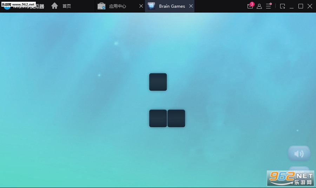This screenshot has height=188, width=316.
Task: Open the user account profile icon
Action: click(259, 6)
